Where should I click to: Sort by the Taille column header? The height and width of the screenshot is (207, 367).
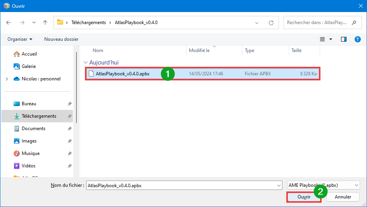296,50
